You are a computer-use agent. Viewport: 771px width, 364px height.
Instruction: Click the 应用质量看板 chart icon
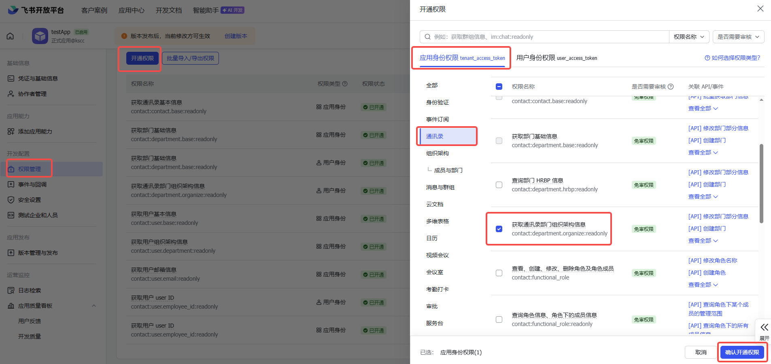pyautogui.click(x=11, y=306)
